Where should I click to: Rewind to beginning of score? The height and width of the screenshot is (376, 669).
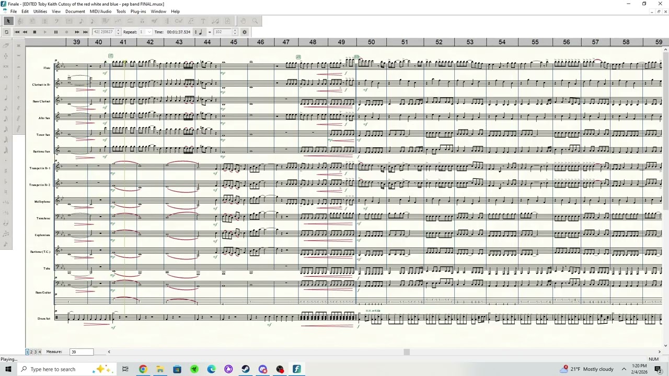coord(17,32)
